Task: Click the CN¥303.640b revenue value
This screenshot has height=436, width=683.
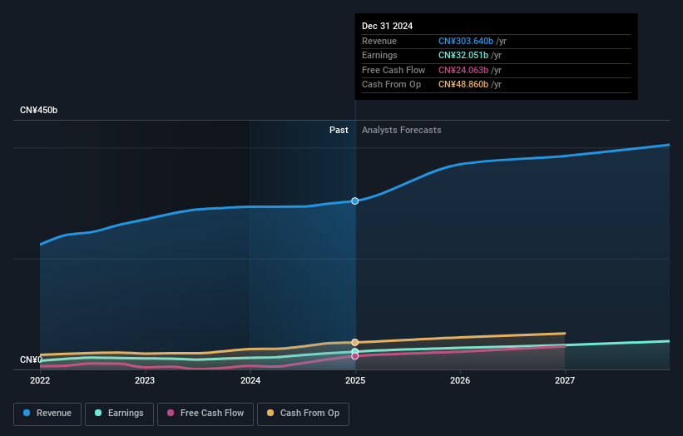Action: 466,41
